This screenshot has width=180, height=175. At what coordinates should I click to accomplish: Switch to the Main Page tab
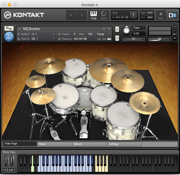(20, 144)
